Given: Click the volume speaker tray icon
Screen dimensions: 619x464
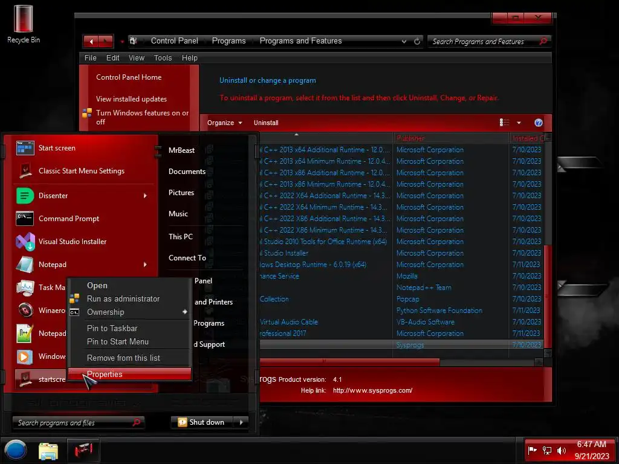Looking at the screenshot, I should tap(561, 450).
